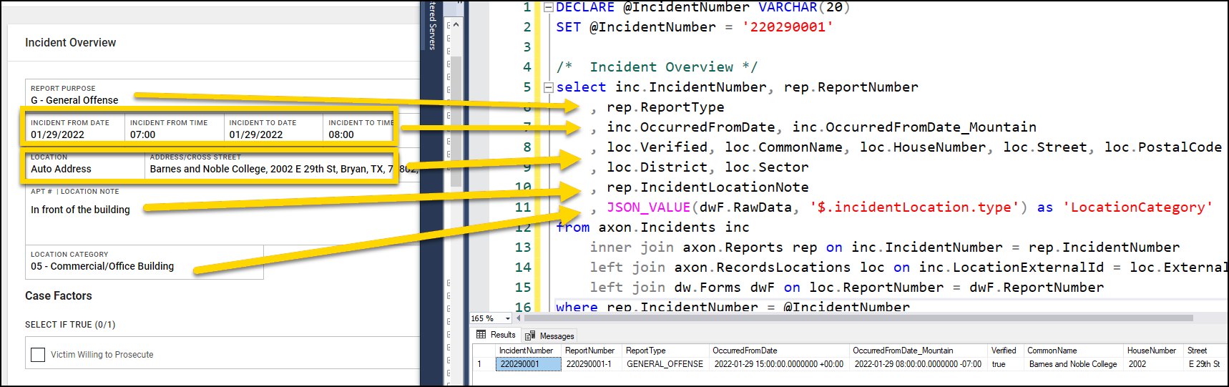Click the '220290001' string on line 2
Screen dimensions: 1229x387
788,27
